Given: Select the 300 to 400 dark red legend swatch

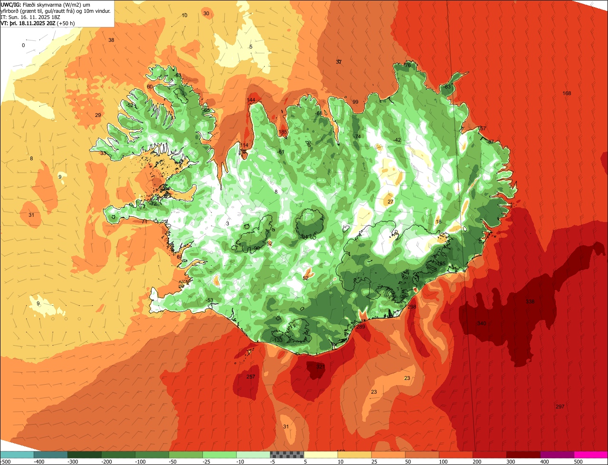Looking at the screenshot, I should tap(523, 455).
